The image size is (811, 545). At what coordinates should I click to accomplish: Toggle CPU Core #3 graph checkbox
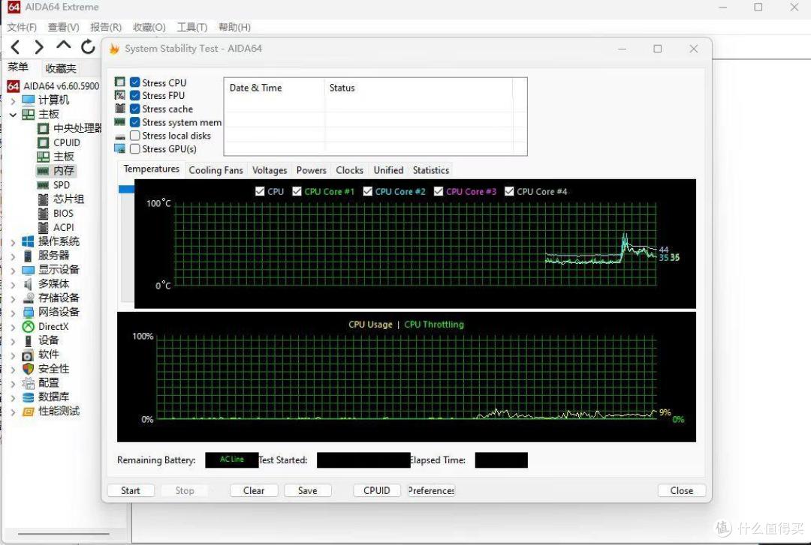(x=439, y=191)
